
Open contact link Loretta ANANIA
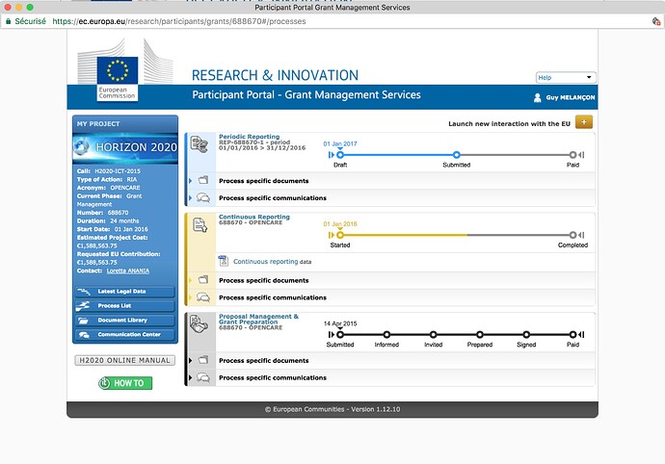tap(127, 271)
